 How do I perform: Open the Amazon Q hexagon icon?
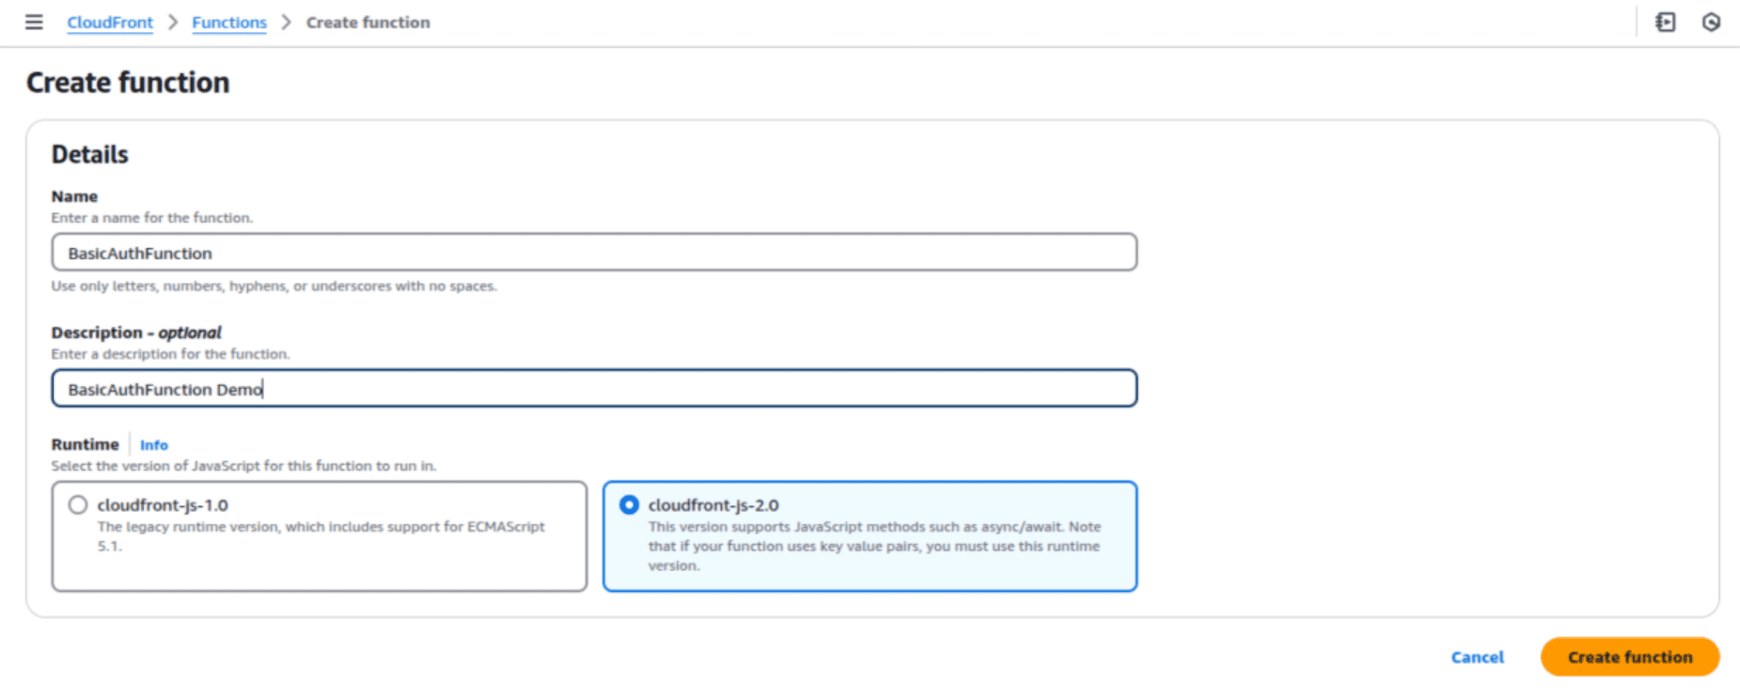[x=1711, y=22]
